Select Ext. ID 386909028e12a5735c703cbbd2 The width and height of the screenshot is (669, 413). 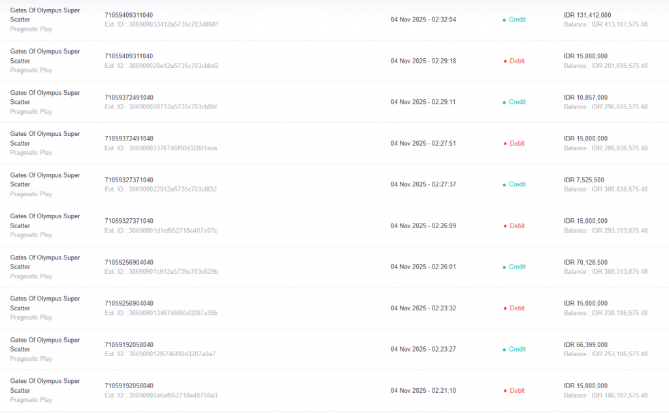(161, 66)
